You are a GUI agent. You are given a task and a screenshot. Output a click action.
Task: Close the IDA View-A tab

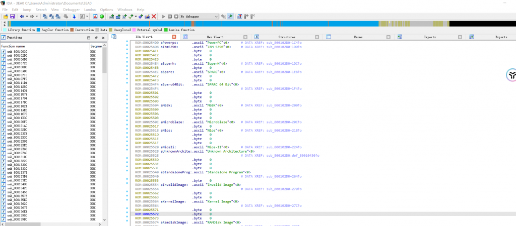click(174, 37)
